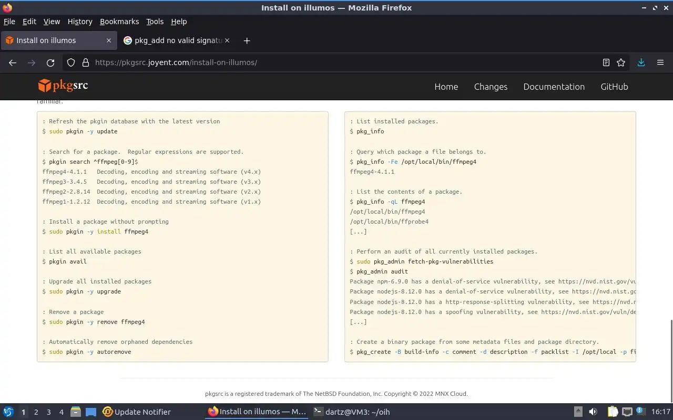Click the blue show-desktop taskbar icon
673x420 pixels.
point(91,412)
